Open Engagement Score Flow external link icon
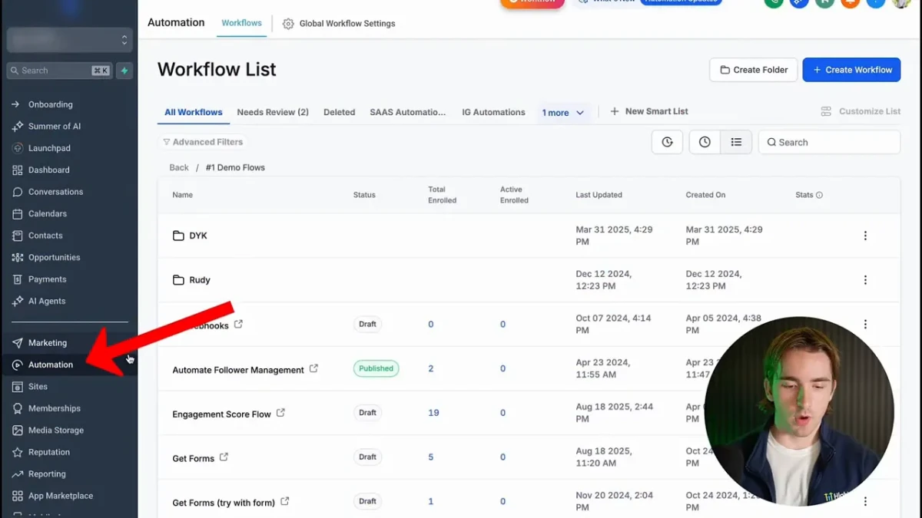 tap(280, 413)
